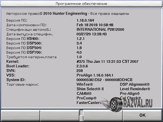163x122 pixels.
Task: Click the 'Дата выпуска специфик.' label
Action: (x=30, y=34)
